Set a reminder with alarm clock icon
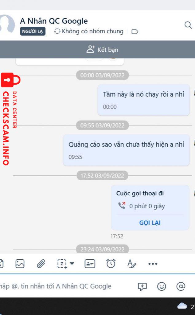This screenshot has height=315, width=195. [111, 263]
